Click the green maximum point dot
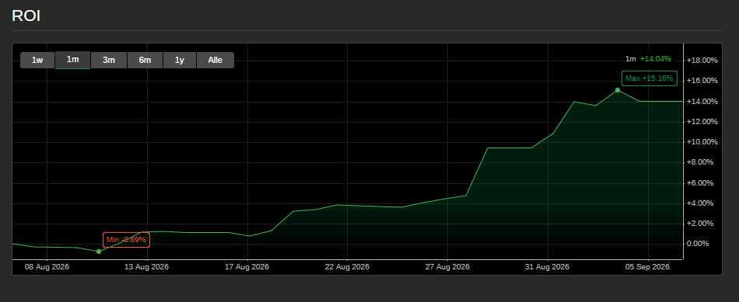The width and height of the screenshot is (739, 302). pos(618,90)
